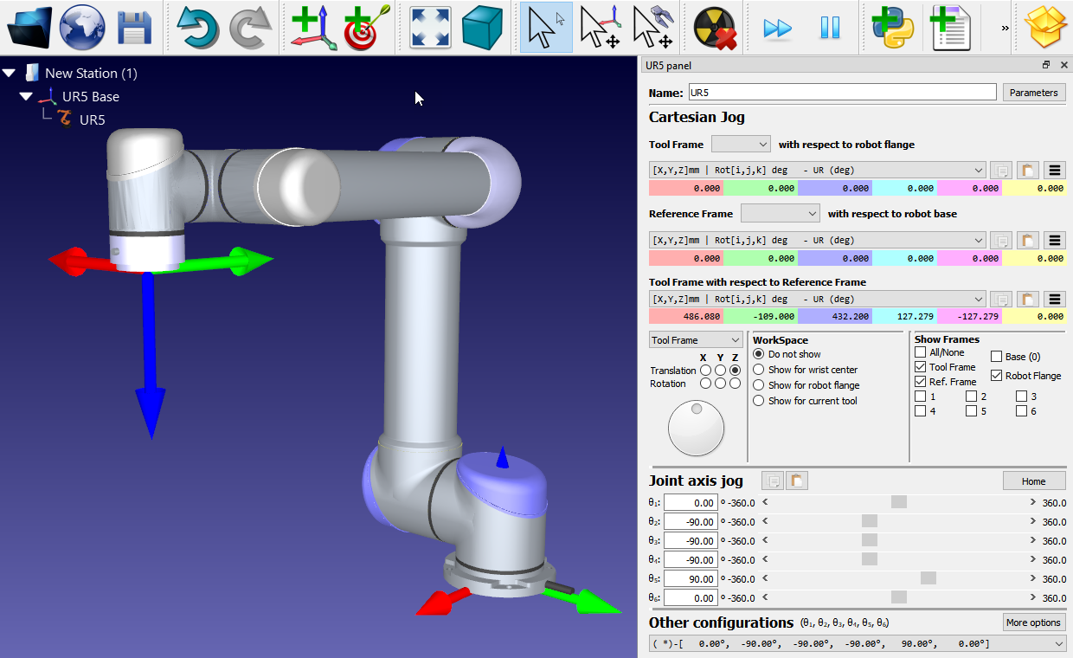
Task: Click the Save station floppy icon
Action: (x=134, y=28)
